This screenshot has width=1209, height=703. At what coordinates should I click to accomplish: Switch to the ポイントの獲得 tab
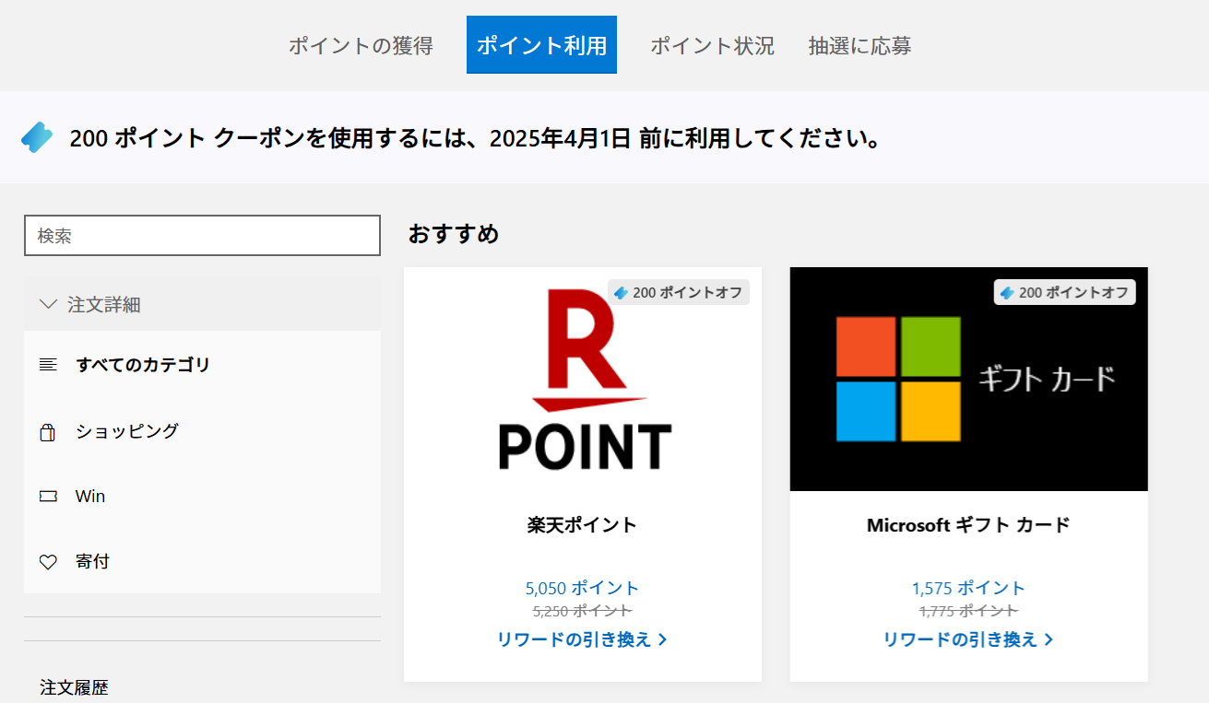coord(361,45)
